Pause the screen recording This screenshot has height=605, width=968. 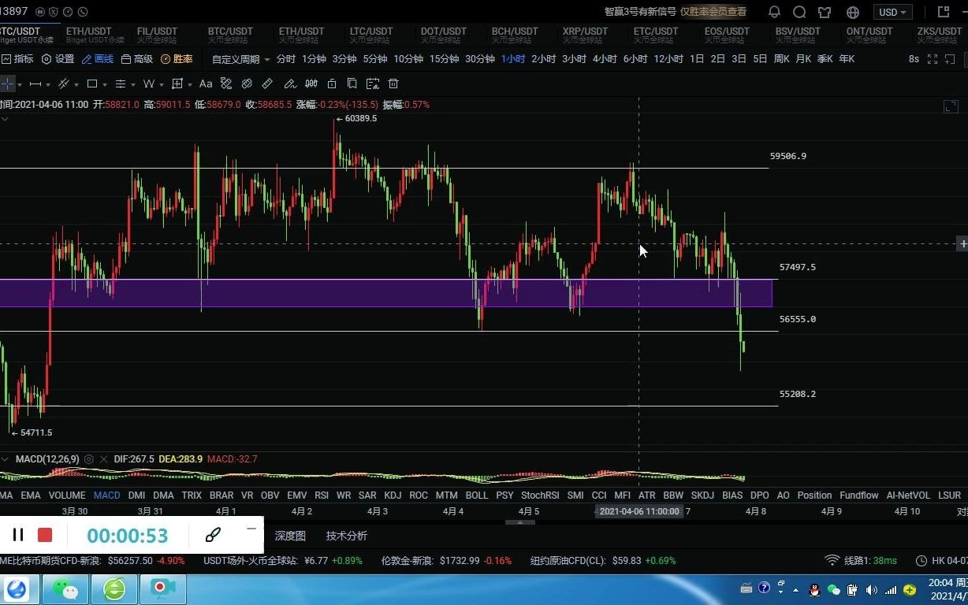(x=18, y=536)
